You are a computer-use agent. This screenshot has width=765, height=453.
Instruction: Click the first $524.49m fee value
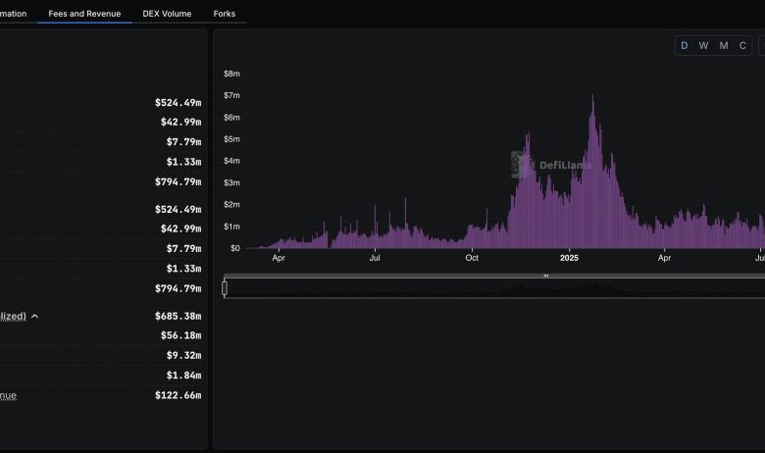(x=178, y=103)
